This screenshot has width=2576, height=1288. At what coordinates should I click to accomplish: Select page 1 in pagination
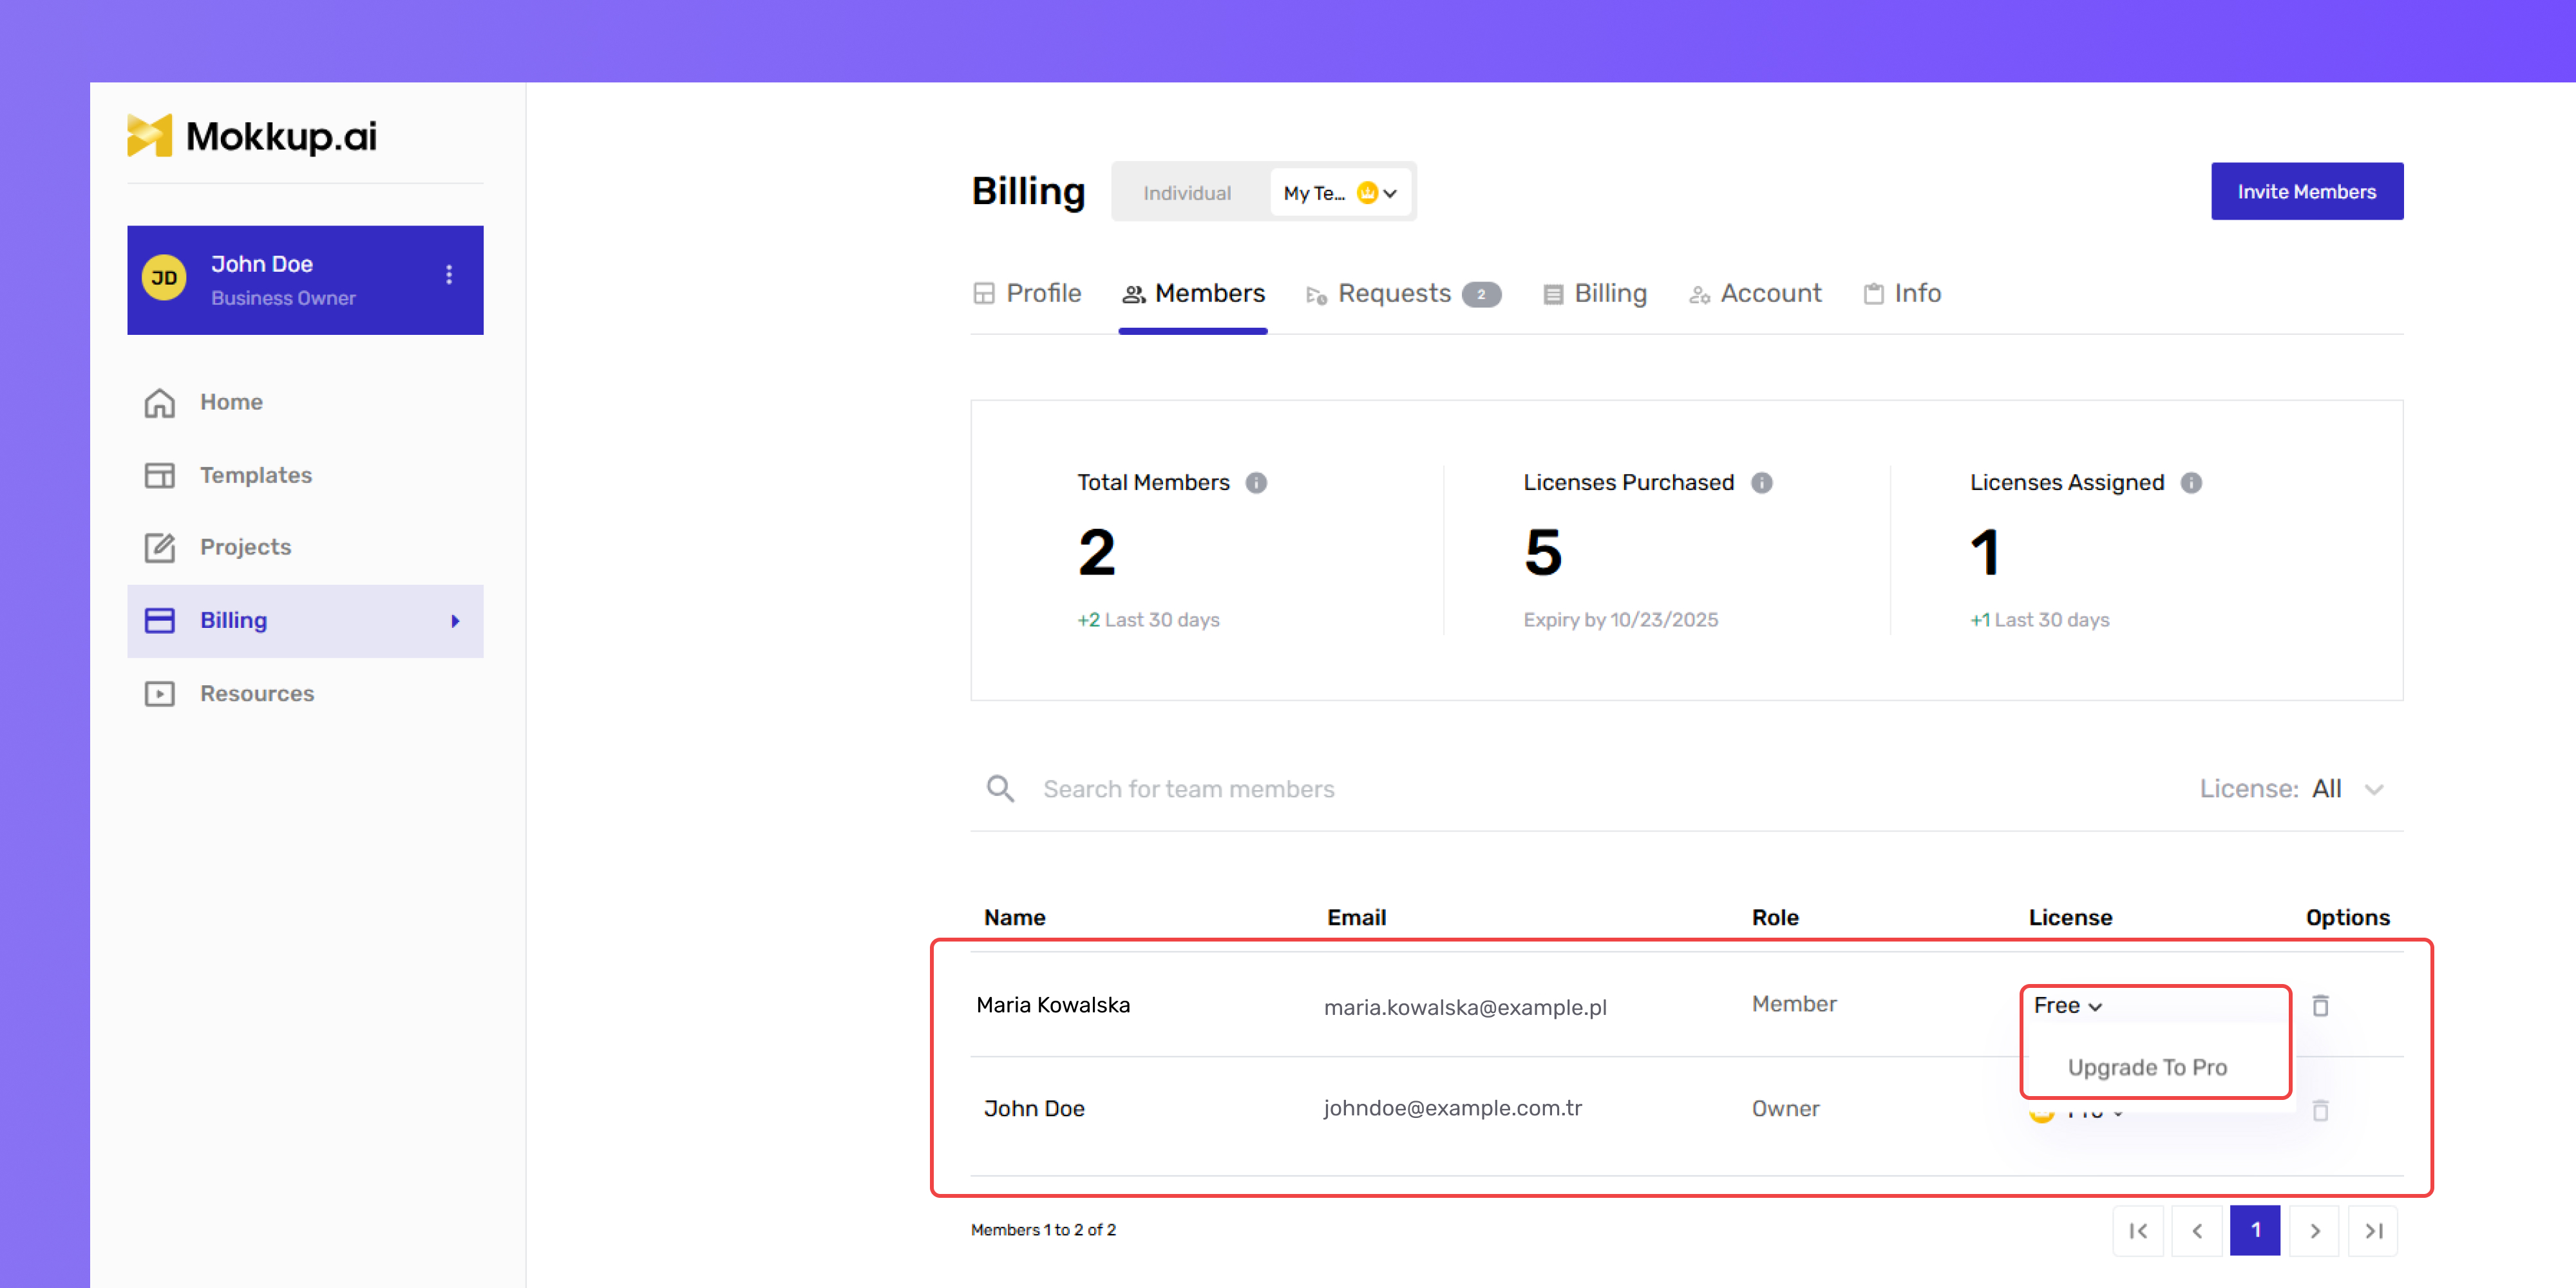tap(2255, 1231)
